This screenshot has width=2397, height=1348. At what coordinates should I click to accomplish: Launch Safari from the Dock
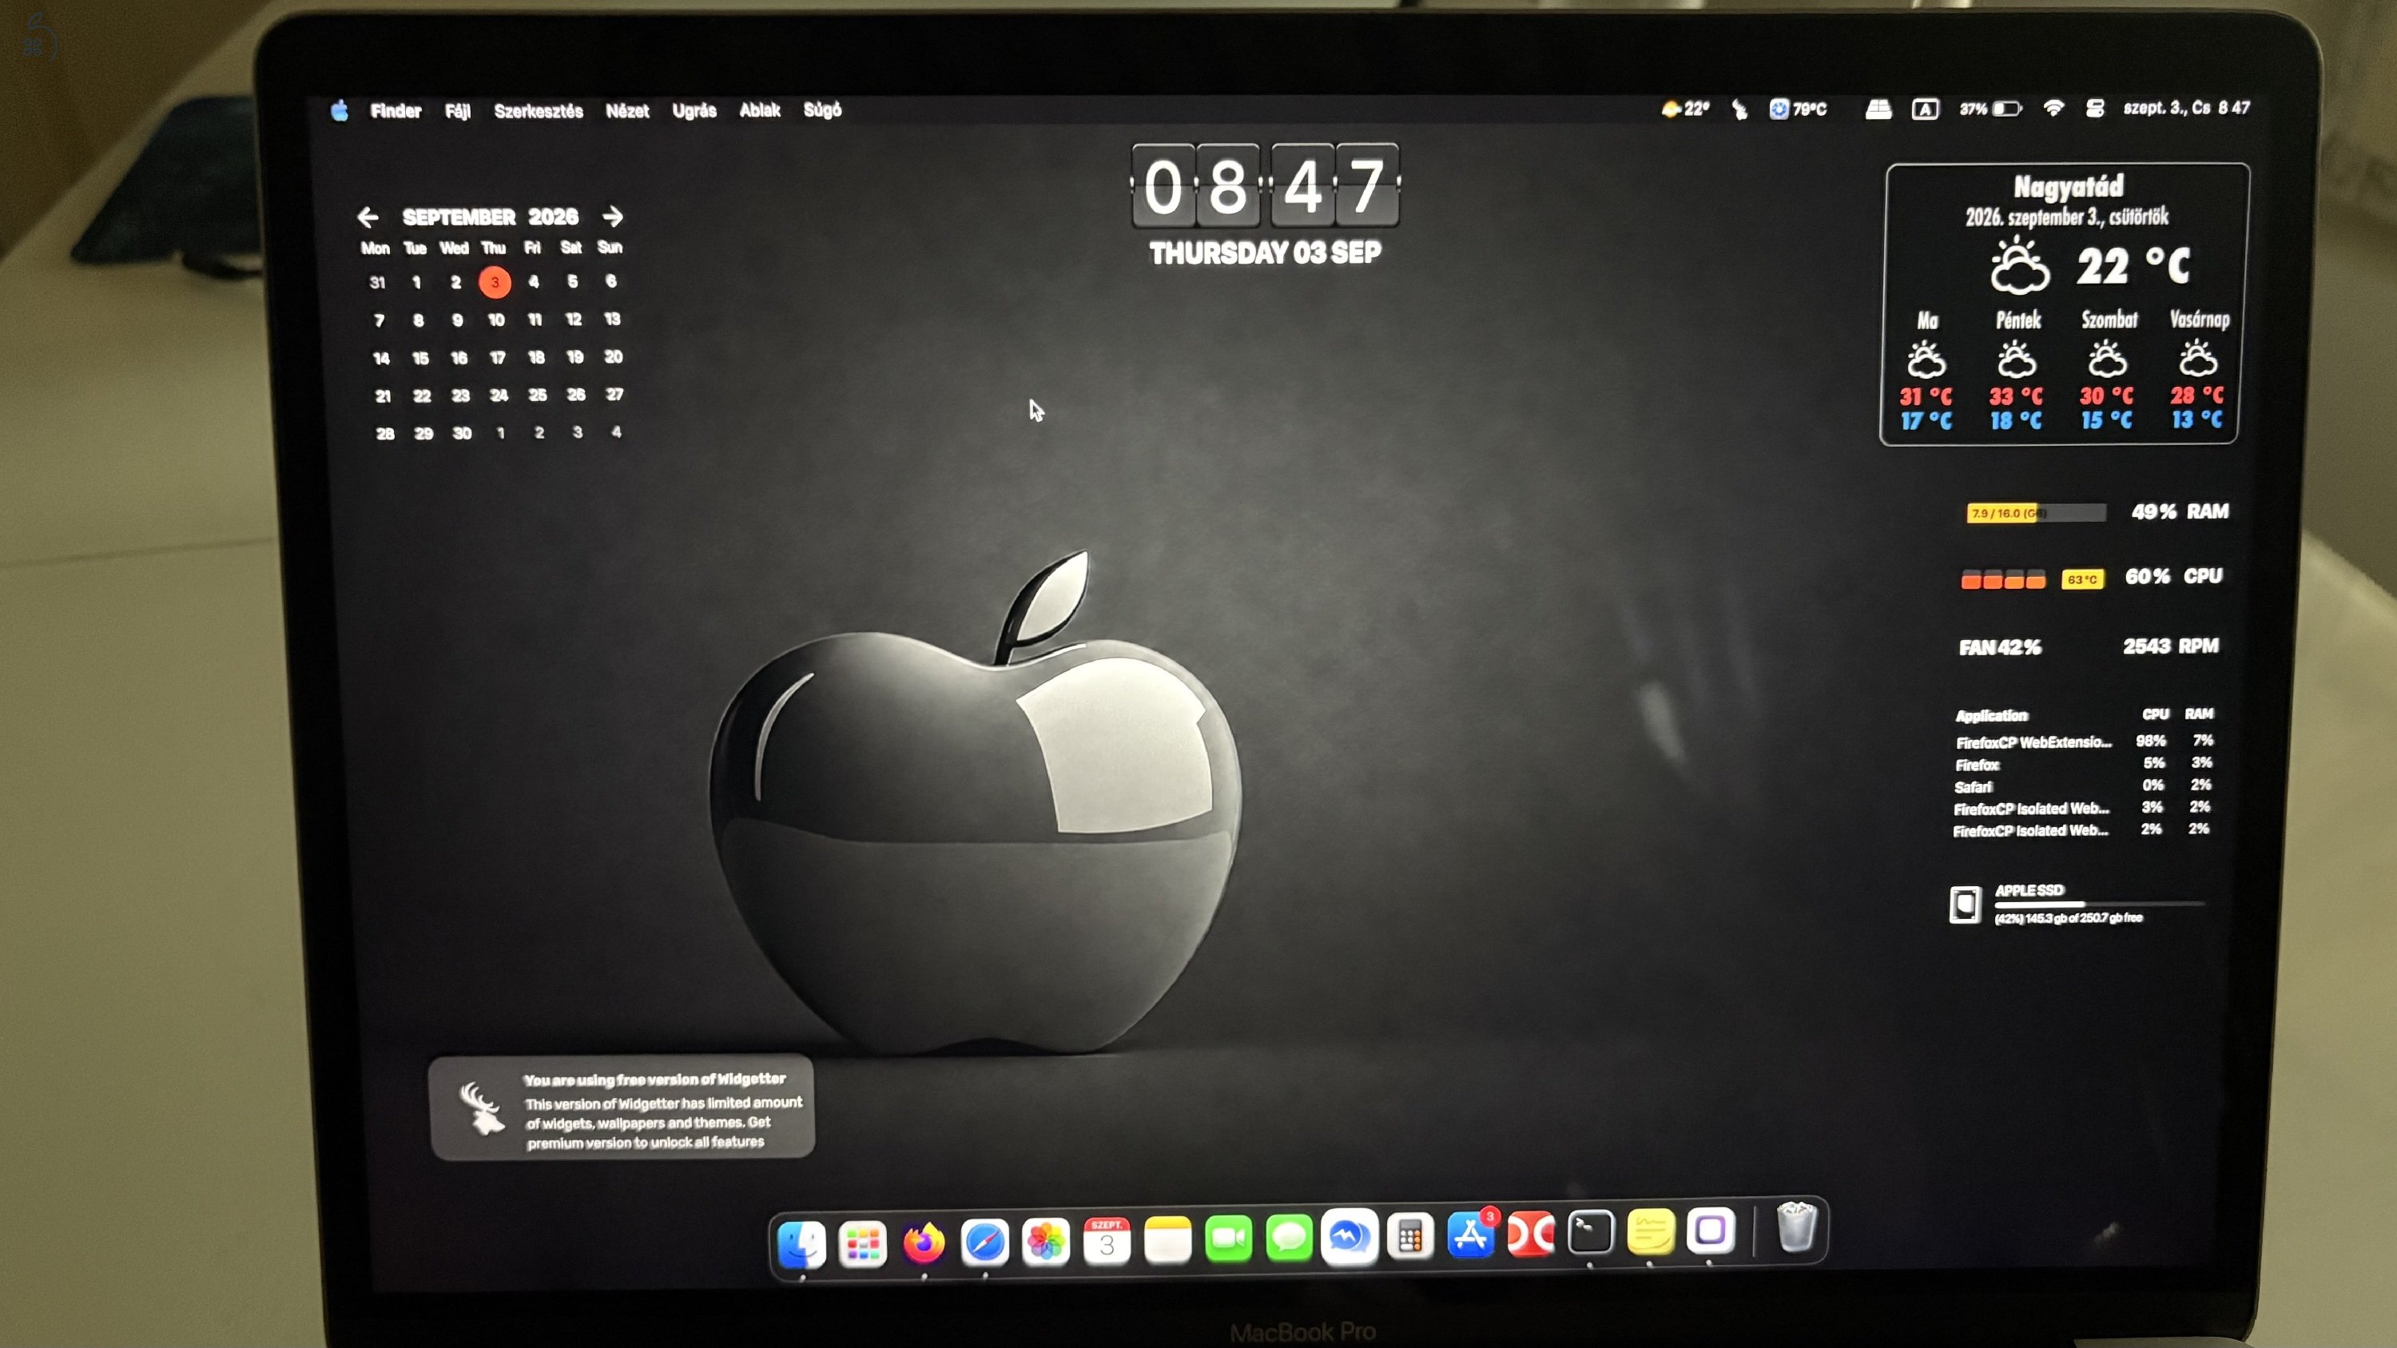pyautogui.click(x=984, y=1242)
